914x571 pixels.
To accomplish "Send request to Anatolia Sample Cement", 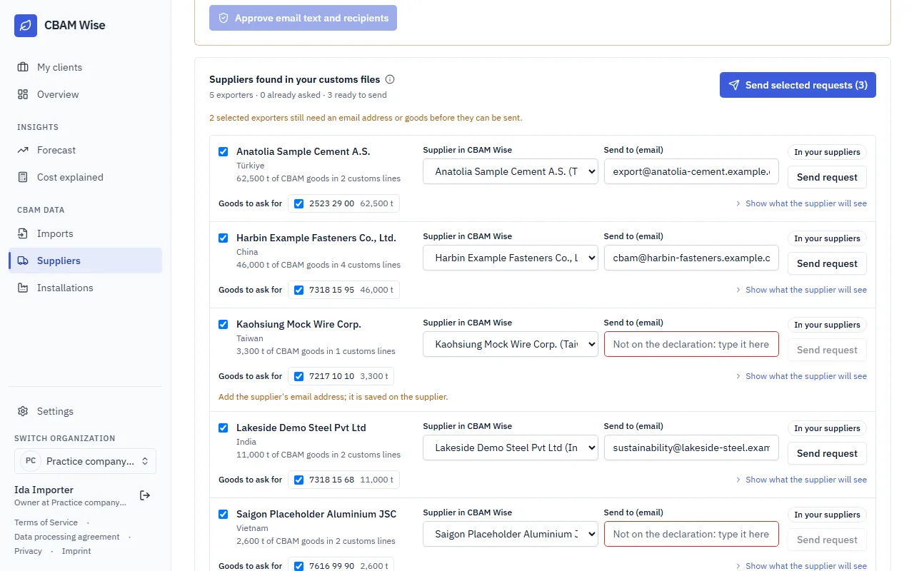I will click(827, 177).
